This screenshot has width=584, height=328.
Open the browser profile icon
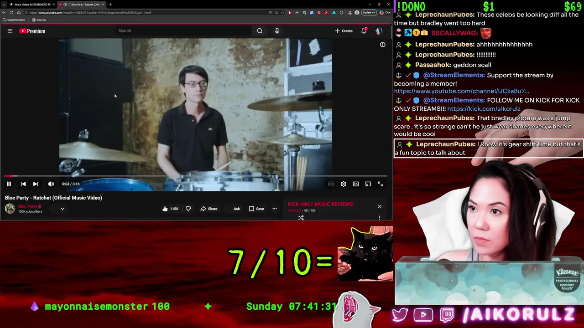[357, 13]
